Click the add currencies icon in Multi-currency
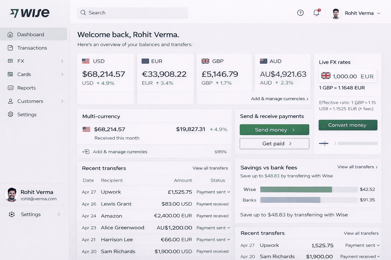Viewport: 391px width, 260px height. (x=86, y=152)
